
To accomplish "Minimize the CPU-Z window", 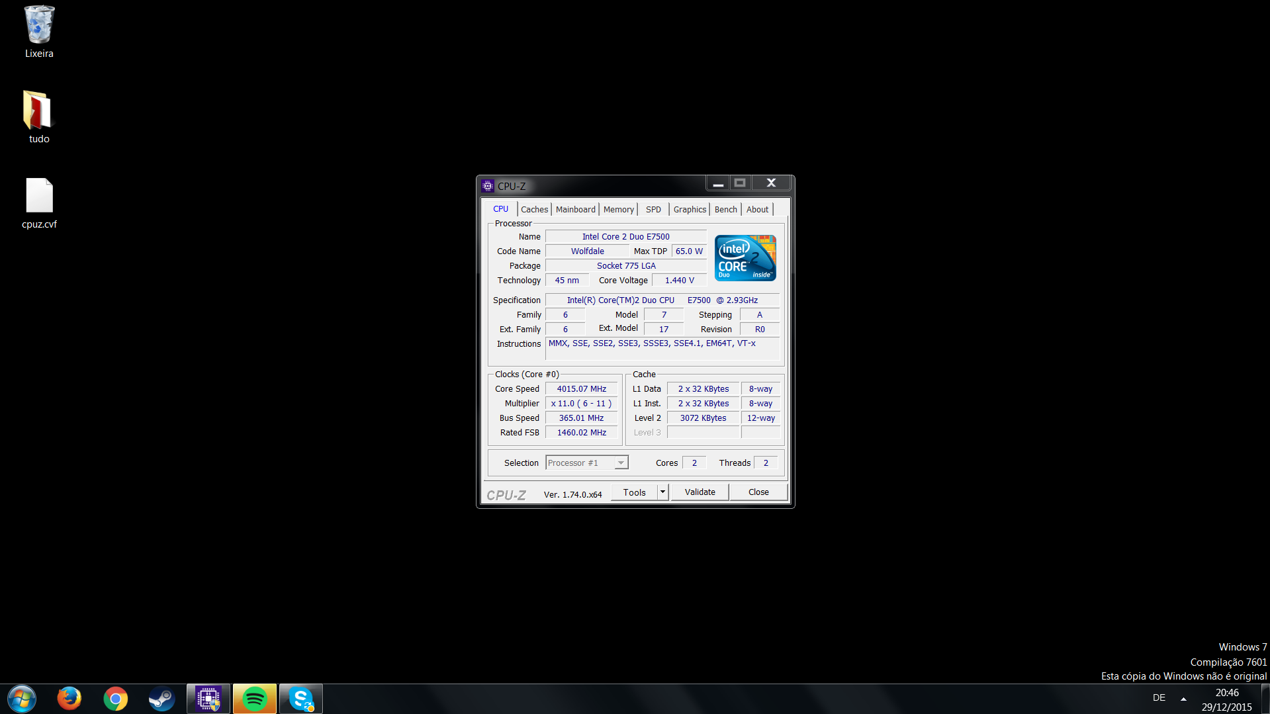I will tap(717, 183).
